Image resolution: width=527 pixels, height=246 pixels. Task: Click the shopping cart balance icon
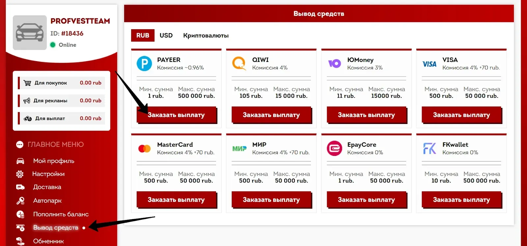[27, 83]
